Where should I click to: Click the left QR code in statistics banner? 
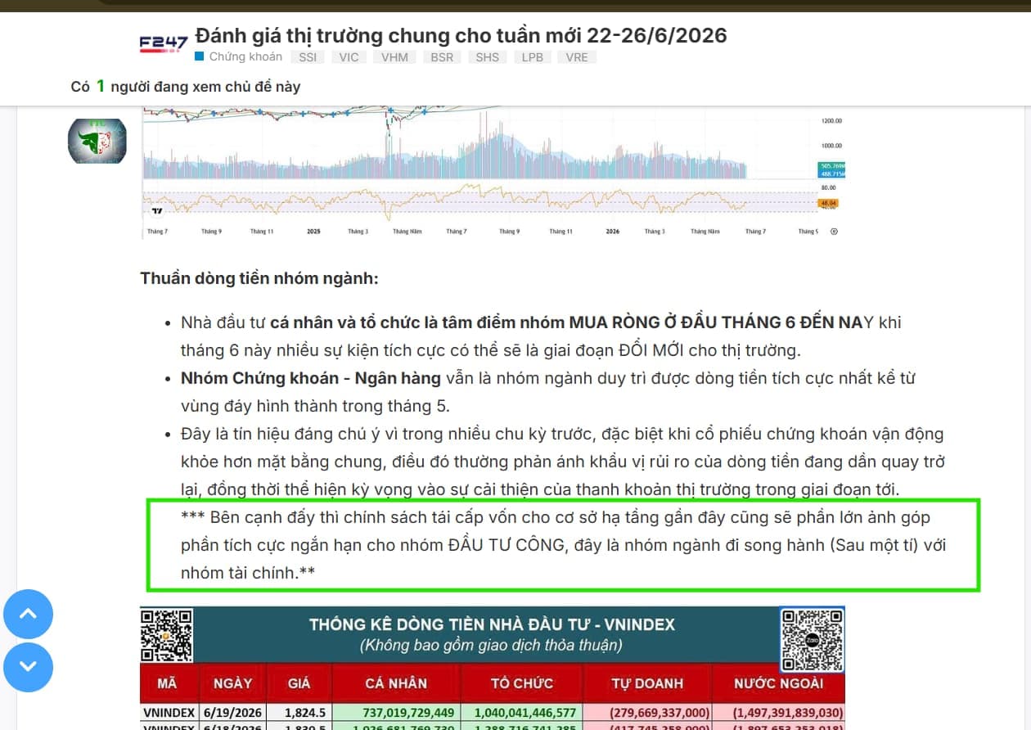tap(167, 635)
